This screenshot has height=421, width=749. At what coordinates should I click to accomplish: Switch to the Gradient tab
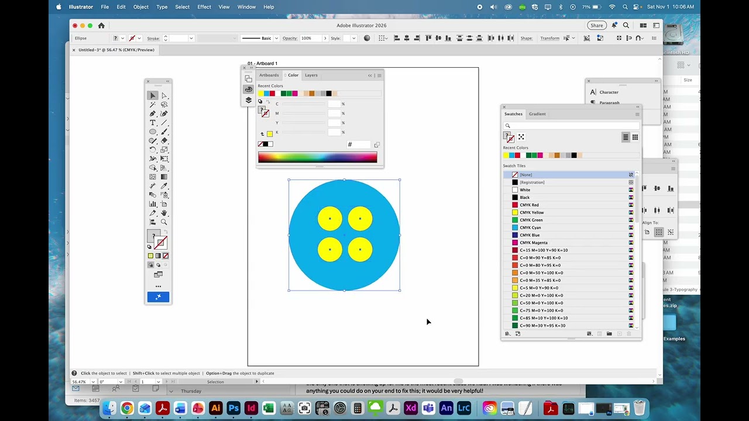537,114
